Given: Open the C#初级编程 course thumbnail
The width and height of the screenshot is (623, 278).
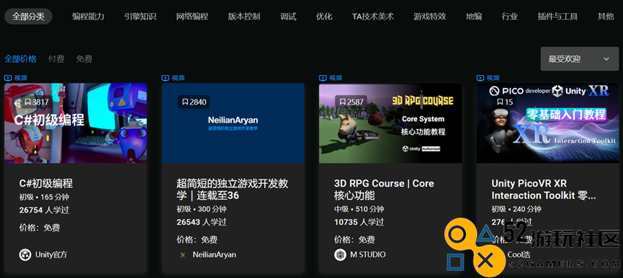Looking at the screenshot, I should 76,123.
